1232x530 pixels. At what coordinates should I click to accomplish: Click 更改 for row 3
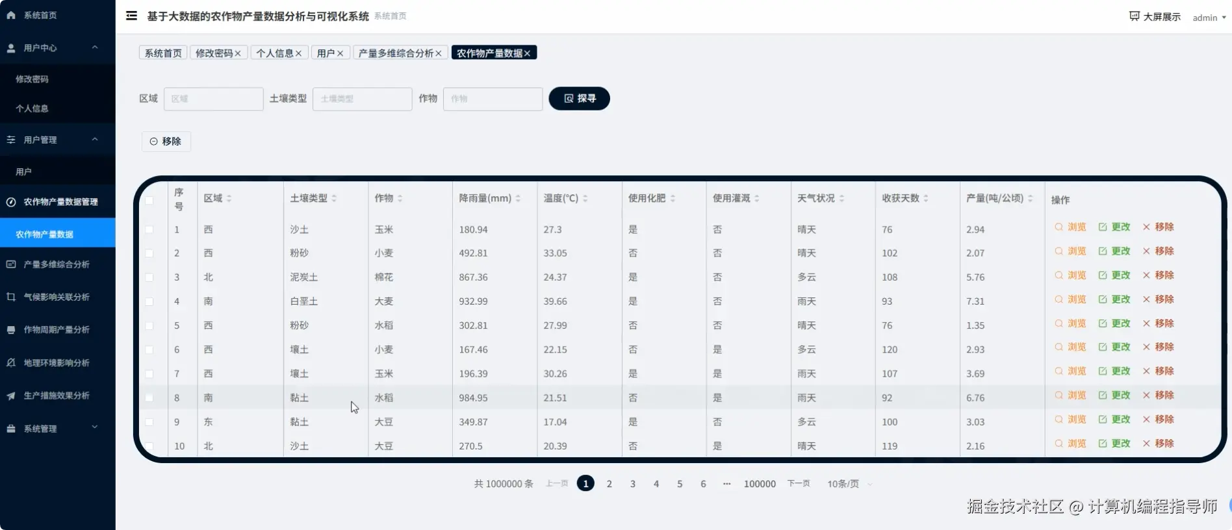click(x=1114, y=275)
